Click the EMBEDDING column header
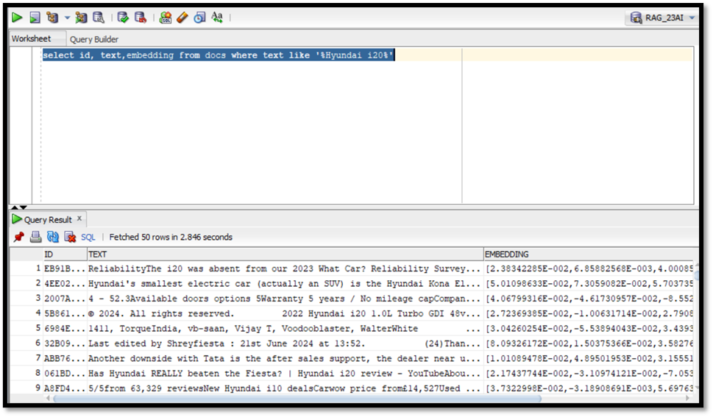Screen dimensions: 713x417 point(589,254)
